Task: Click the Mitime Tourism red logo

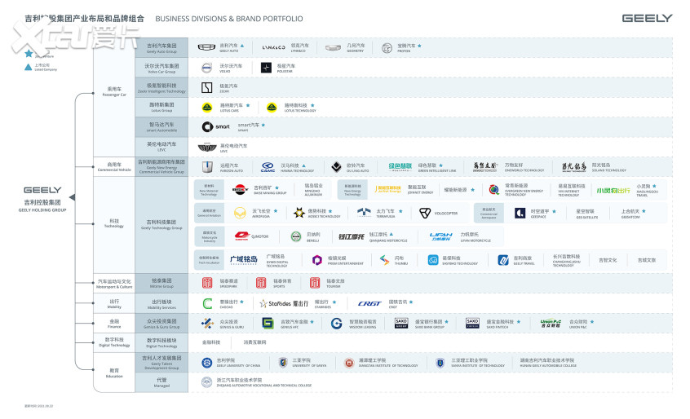Action: [315, 283]
